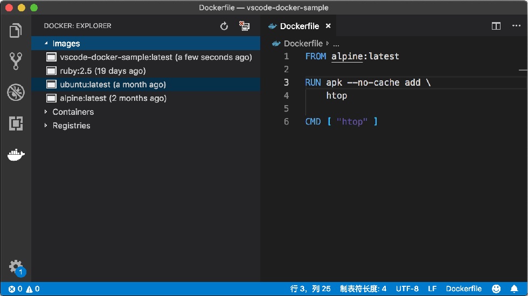Open the notifications bell
This screenshot has width=528, height=296.
pyautogui.click(x=514, y=288)
